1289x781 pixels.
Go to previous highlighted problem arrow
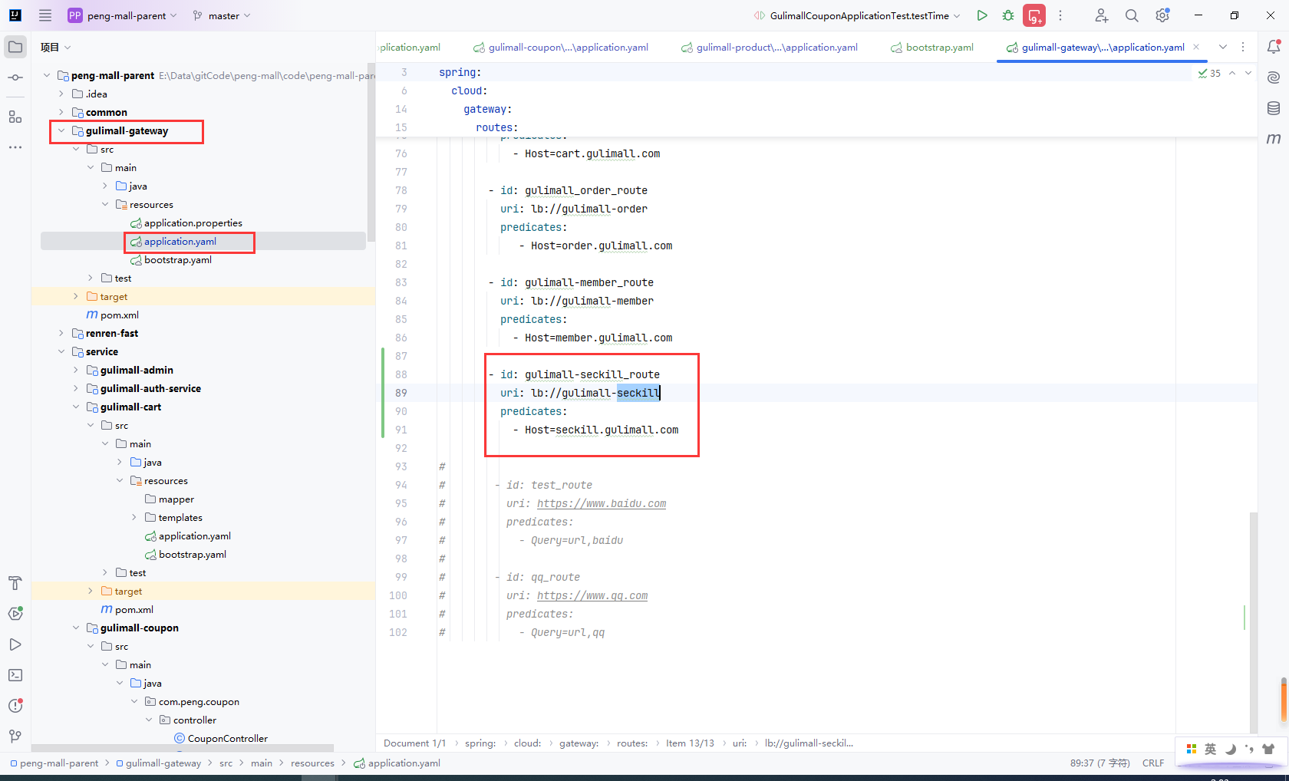coord(1232,73)
